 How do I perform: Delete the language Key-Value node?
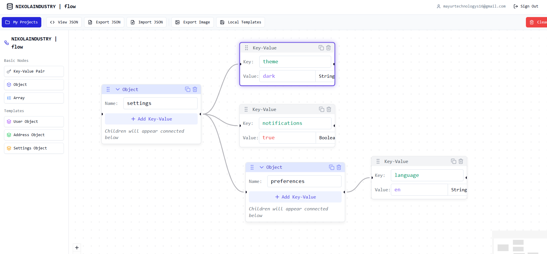(461, 161)
